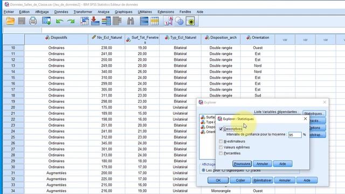The image size is (345, 194).
Task: Open the Utilitaires menu
Action: (145, 12)
